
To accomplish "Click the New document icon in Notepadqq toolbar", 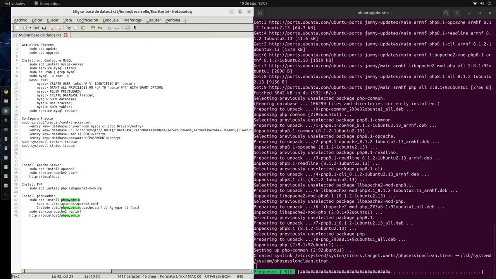I will [17, 28].
